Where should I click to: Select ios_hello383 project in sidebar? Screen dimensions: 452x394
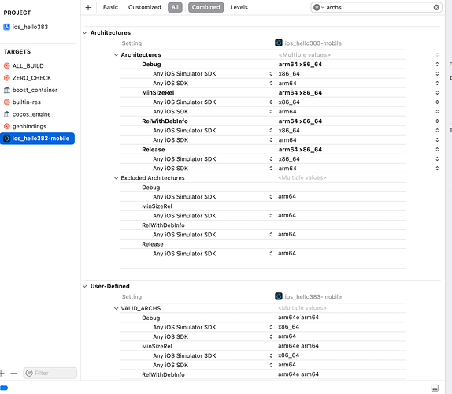point(30,27)
